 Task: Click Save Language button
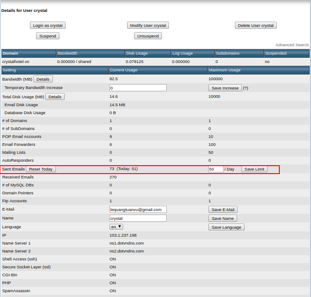click(x=226, y=227)
